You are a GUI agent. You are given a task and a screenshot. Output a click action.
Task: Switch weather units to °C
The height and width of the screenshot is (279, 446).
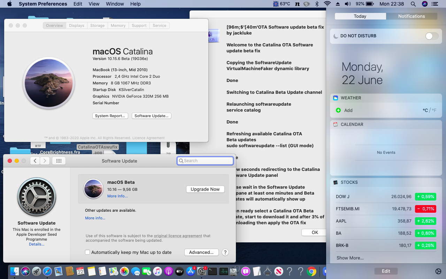click(x=425, y=110)
